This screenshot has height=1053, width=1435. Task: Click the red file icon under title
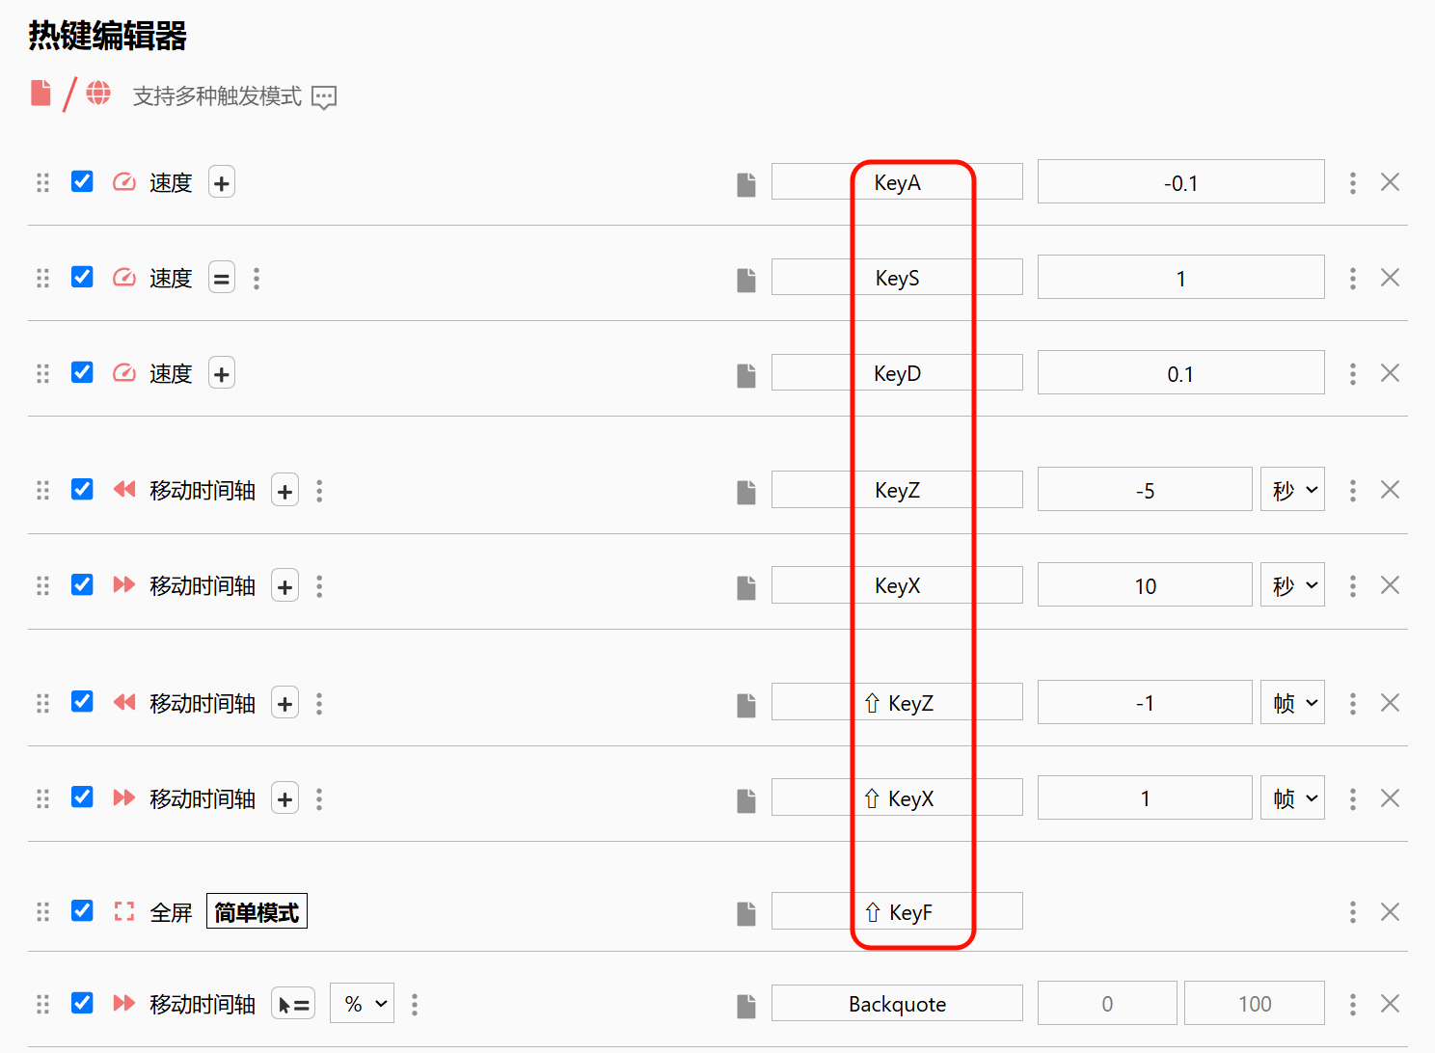tap(41, 94)
